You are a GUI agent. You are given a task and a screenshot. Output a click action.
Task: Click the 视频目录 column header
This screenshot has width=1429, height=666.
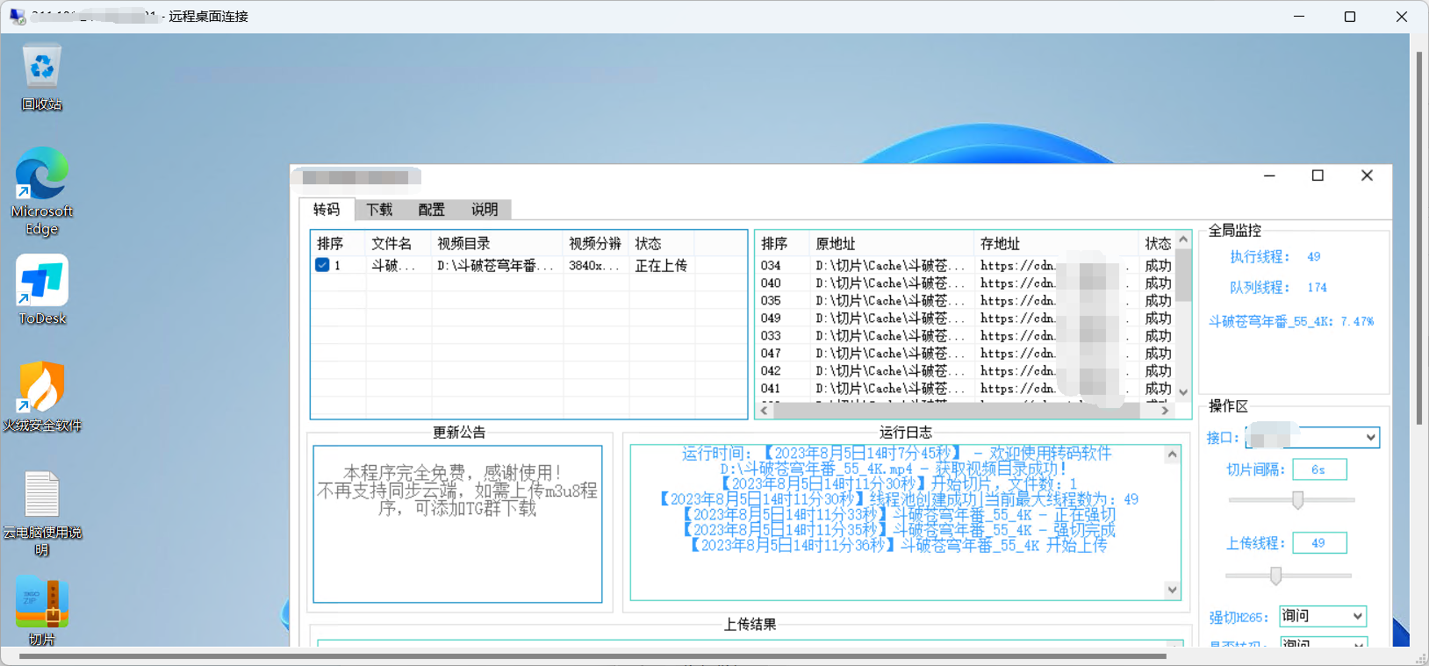click(463, 244)
